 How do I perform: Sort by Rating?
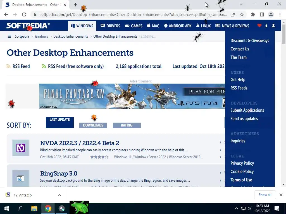click(x=127, y=125)
